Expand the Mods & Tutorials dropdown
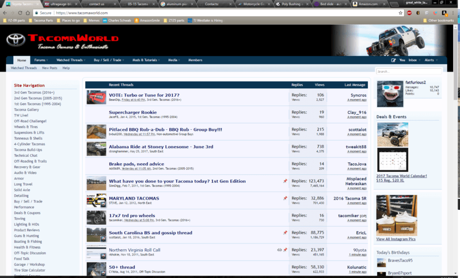 pyautogui.click(x=146, y=60)
